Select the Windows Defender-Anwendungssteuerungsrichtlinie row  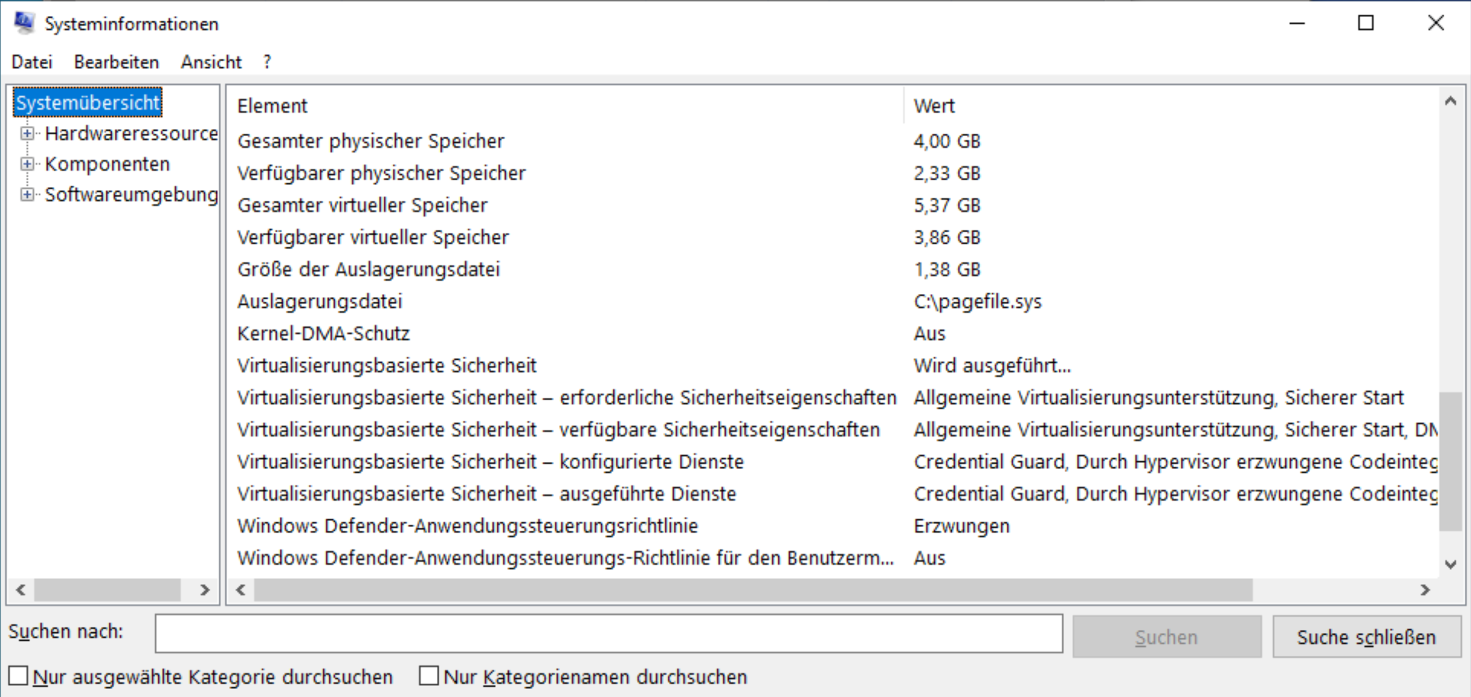coord(833,526)
